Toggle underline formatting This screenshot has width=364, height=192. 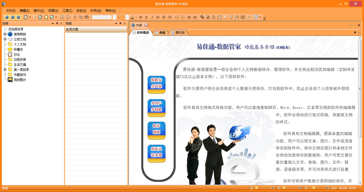[146, 17]
